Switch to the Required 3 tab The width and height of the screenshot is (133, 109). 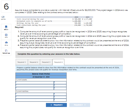tap(46, 62)
